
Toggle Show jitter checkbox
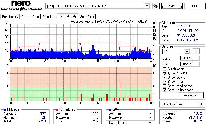(164, 82)
